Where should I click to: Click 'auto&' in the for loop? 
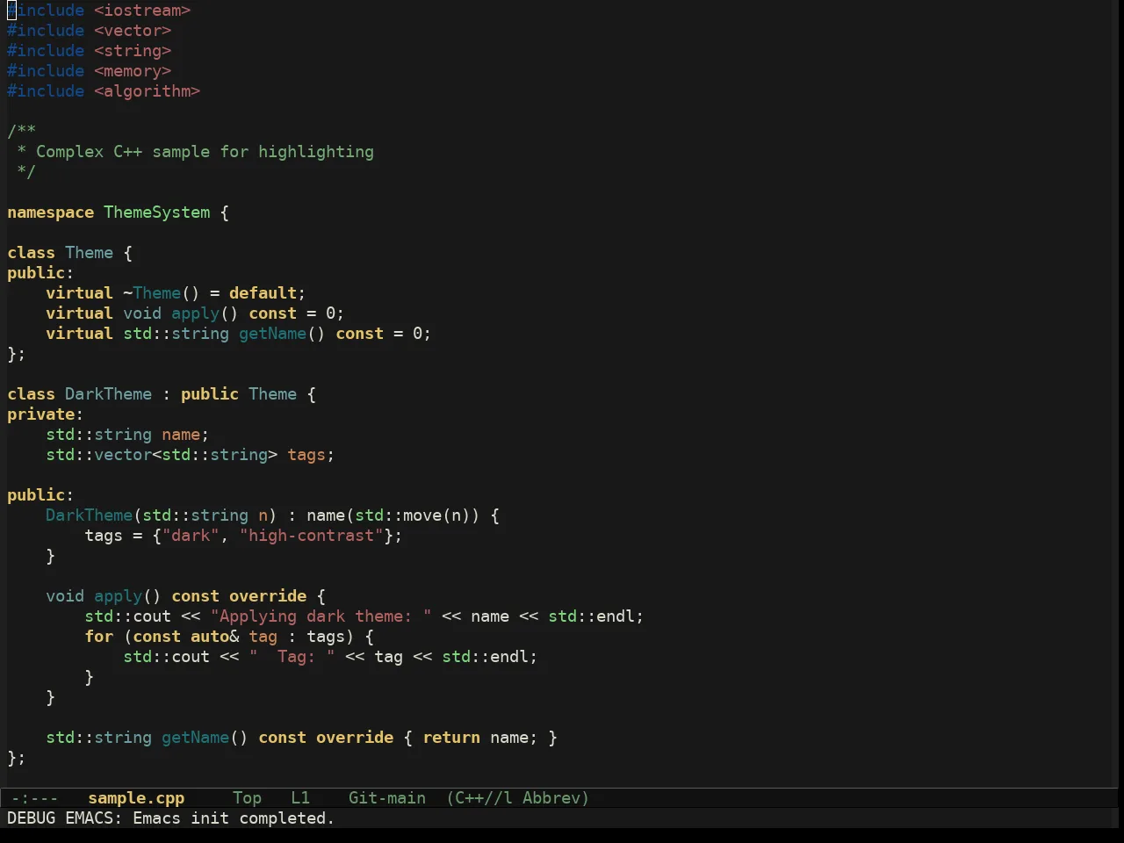click(x=214, y=637)
